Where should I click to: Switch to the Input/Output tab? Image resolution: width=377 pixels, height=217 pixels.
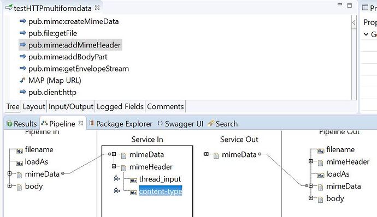click(71, 106)
